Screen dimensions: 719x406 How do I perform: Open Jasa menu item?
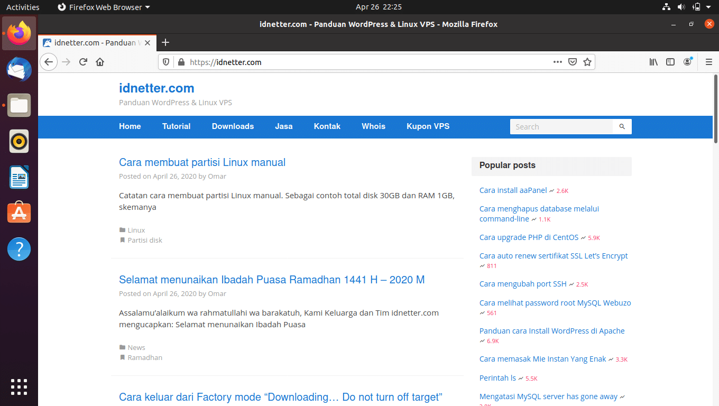click(x=284, y=126)
